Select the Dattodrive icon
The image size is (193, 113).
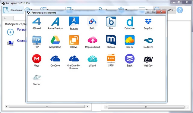[x=130, y=21]
